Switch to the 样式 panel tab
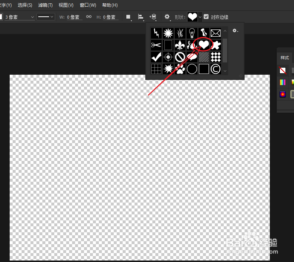294x262 pixels. pos(285,58)
